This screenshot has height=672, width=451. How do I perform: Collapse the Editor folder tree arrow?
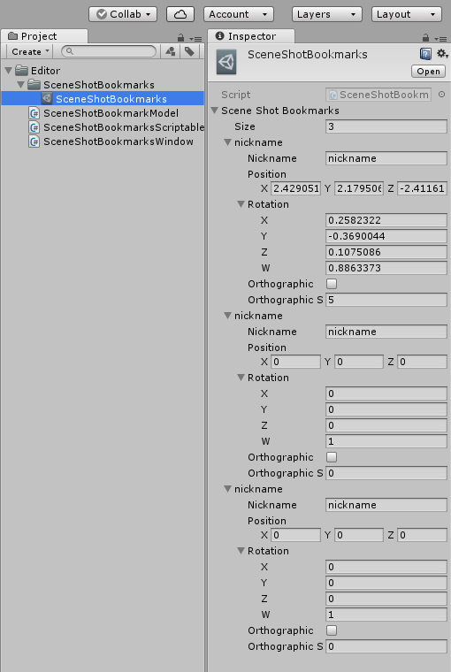[8, 70]
